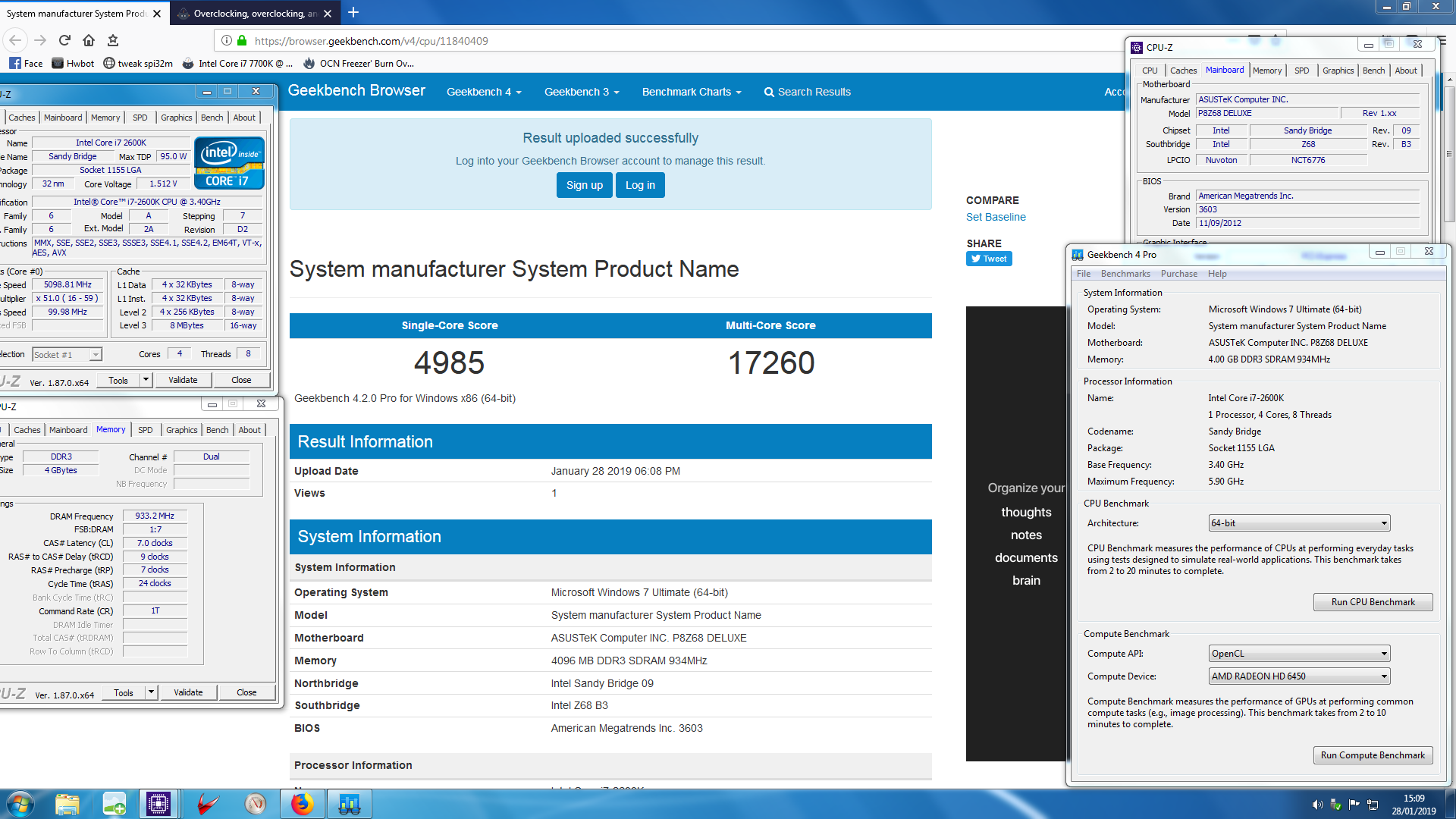Screen dimensions: 1456x819
Task: Open Graphics tab in top-left CPU-Z
Action: coord(177,118)
